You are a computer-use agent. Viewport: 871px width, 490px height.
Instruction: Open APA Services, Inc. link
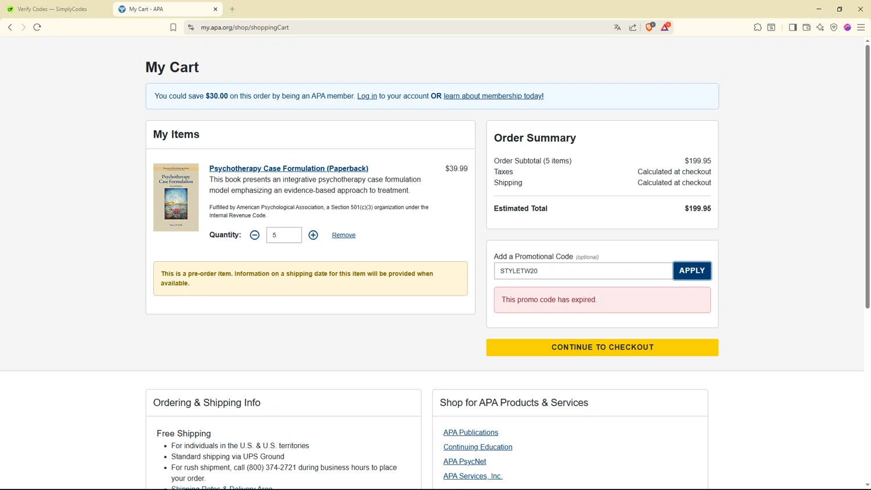[473, 476]
